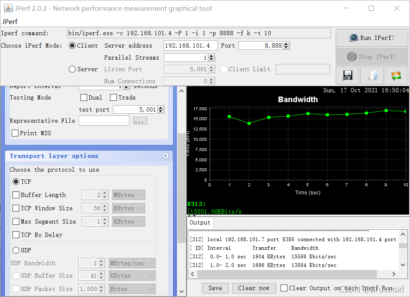Enable Dual testing mode checkbox
Screen dimensions: 410x297
point(84,97)
